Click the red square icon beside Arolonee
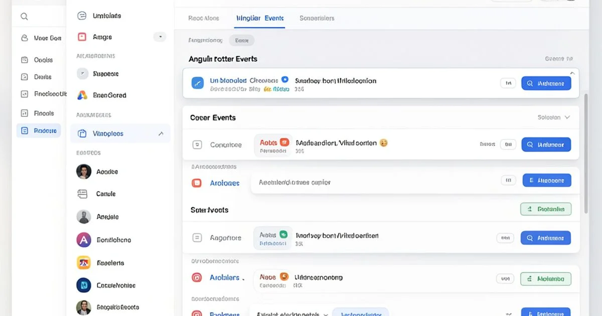Image resolution: width=602 pixels, height=316 pixels. coord(197,183)
